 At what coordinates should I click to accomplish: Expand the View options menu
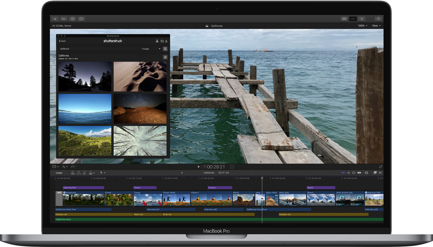click(x=376, y=26)
